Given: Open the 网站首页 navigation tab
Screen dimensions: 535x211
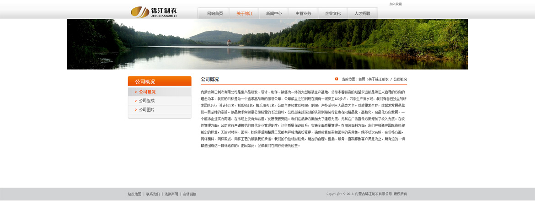Looking at the screenshot, I should (215, 14).
